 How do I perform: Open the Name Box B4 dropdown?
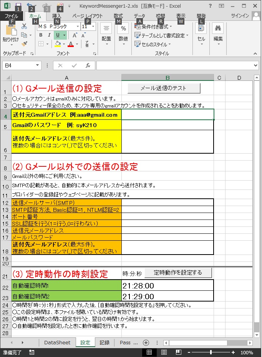click(38, 65)
